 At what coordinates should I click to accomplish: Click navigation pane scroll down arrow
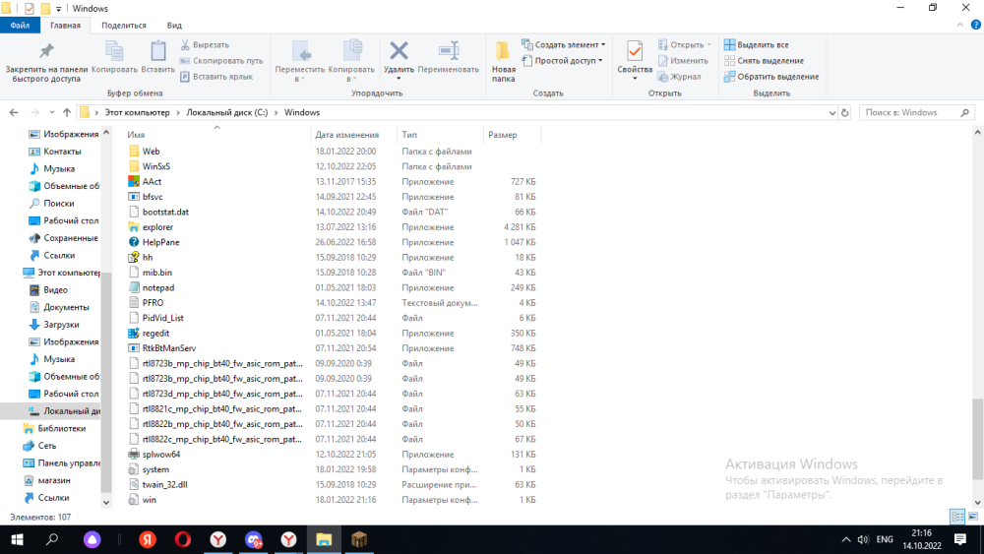pos(106,502)
